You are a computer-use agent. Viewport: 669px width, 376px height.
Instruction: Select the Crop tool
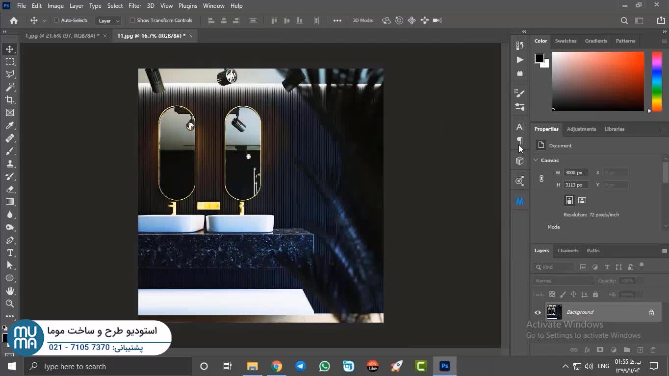pos(10,100)
